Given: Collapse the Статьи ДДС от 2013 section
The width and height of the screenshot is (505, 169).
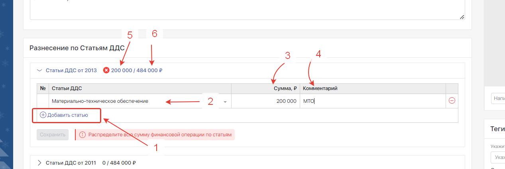Looking at the screenshot, I should [39, 70].
